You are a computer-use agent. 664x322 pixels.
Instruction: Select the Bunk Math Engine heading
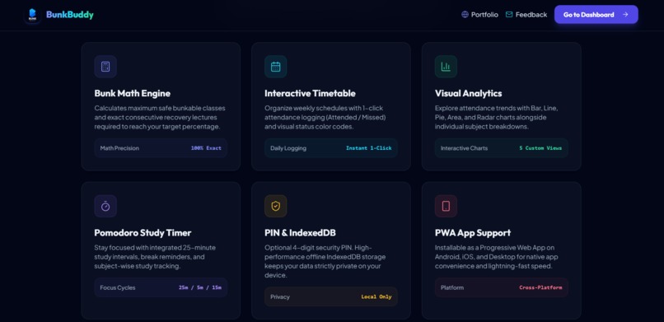132,93
